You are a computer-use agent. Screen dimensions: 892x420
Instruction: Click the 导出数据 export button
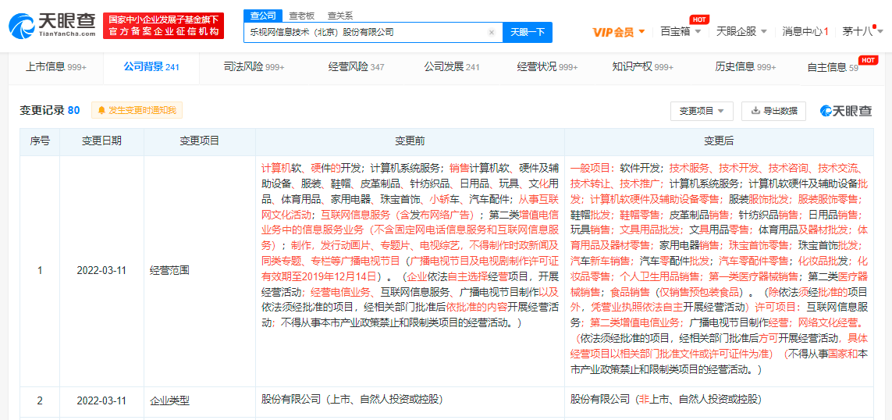pos(773,111)
